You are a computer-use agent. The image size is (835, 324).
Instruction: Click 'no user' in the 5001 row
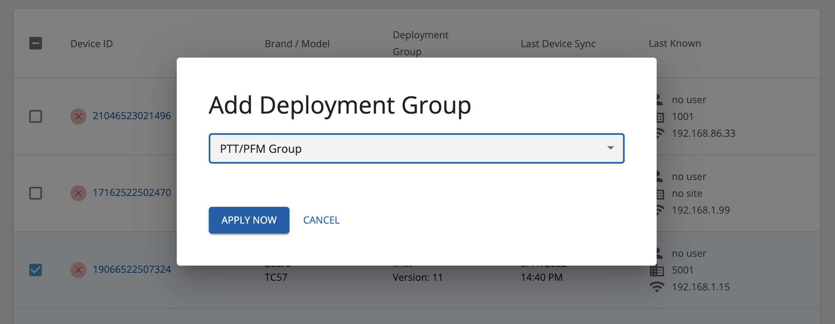[689, 253]
